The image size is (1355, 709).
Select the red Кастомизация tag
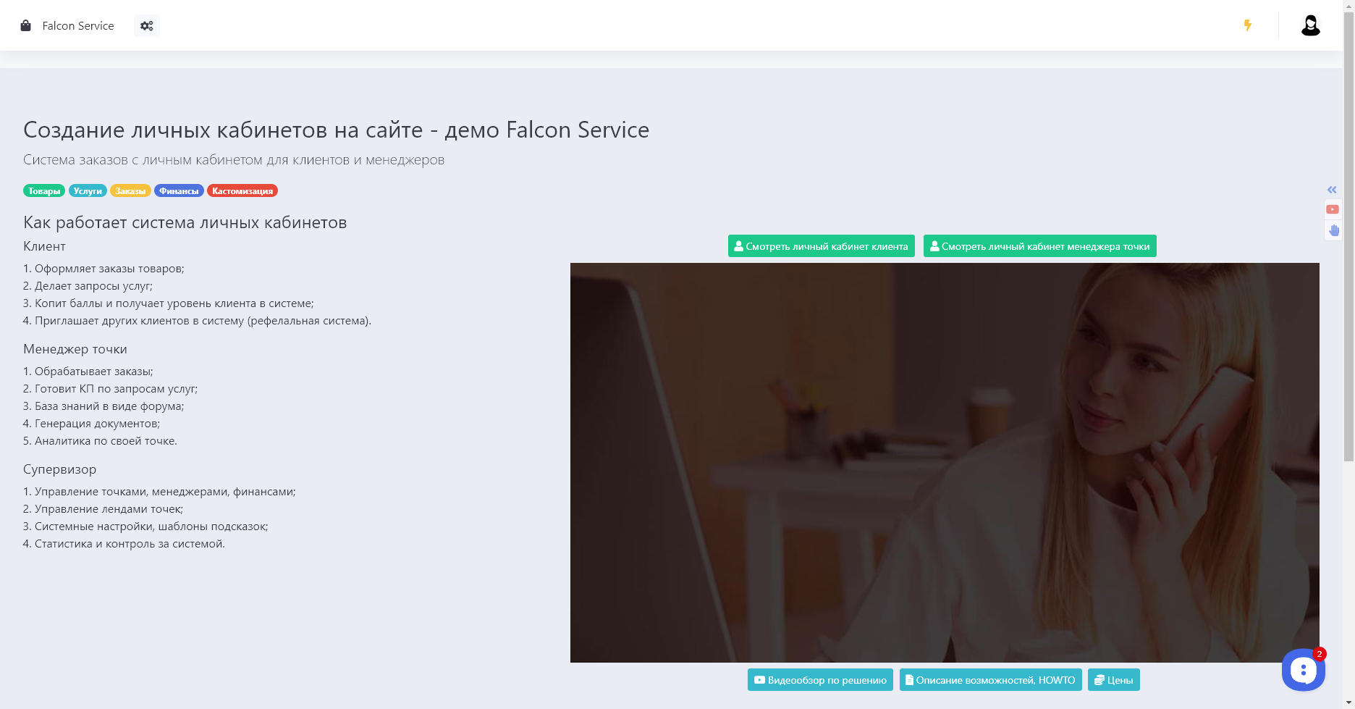(x=242, y=191)
